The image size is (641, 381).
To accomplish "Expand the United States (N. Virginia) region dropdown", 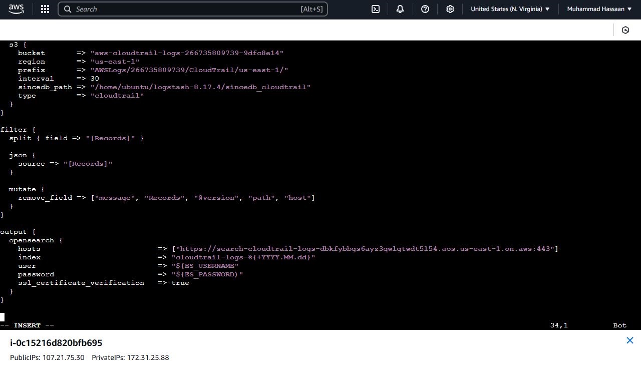I will tap(510, 9).
